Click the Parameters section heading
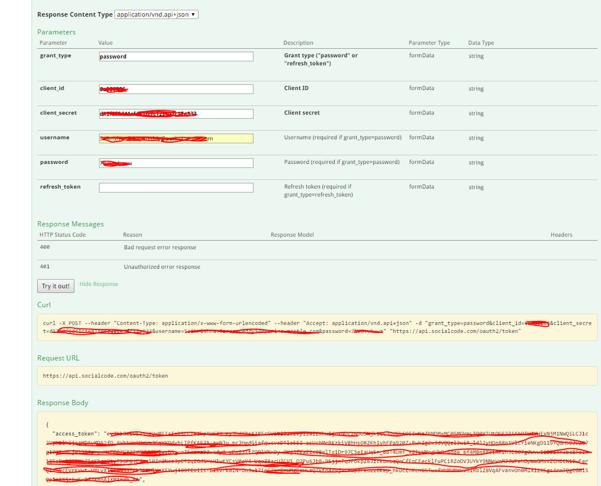 57,32
